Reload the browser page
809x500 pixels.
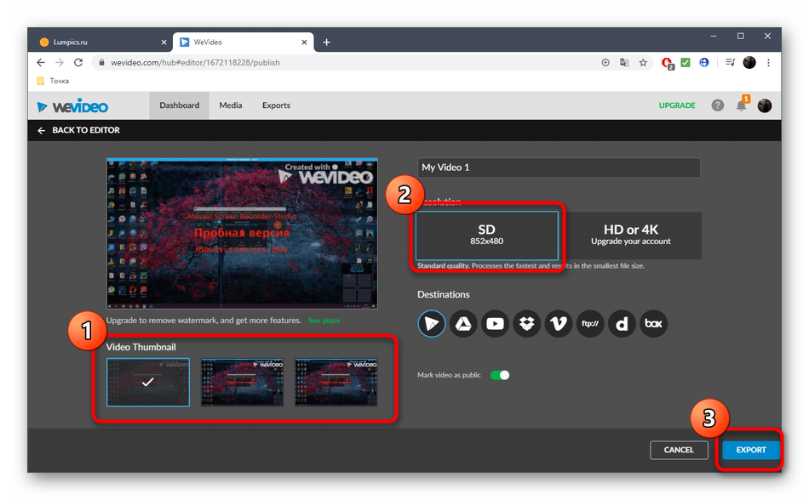77,62
